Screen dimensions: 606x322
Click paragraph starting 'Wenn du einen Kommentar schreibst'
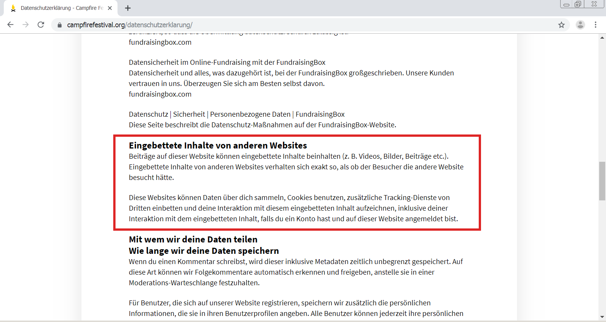click(296, 272)
